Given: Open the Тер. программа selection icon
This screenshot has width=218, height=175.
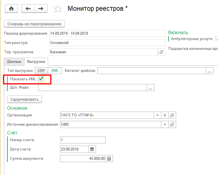Looking at the screenshot, I should click(161, 52).
